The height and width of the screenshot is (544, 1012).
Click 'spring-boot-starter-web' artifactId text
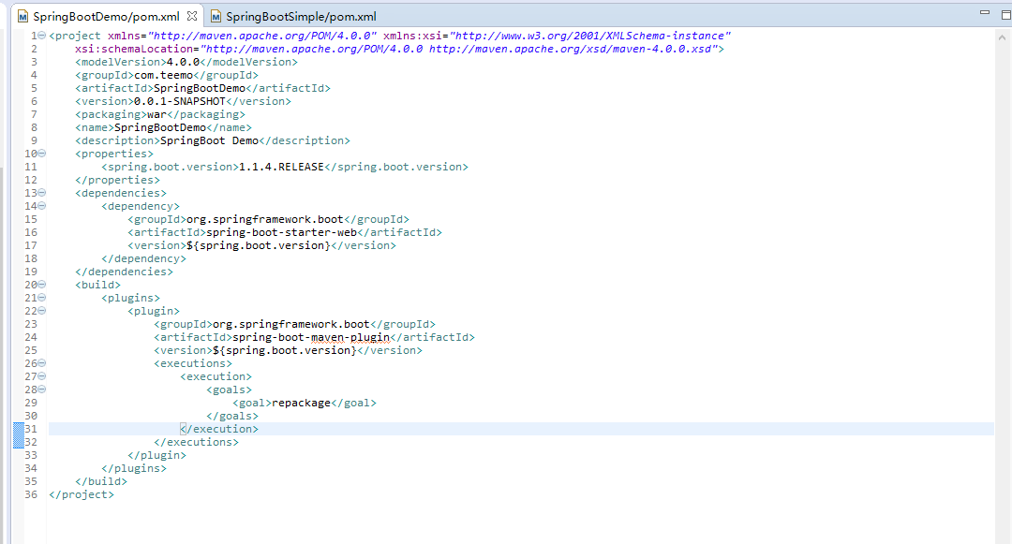[281, 232]
